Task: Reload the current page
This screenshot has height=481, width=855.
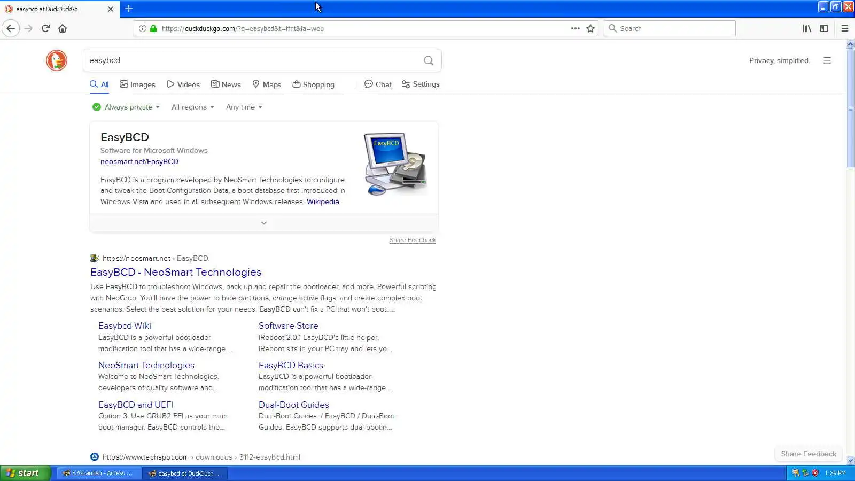Action: click(45, 28)
